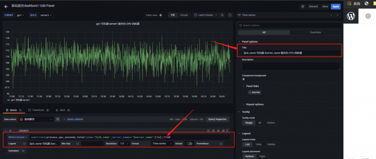The image size is (376, 159).
Task: Select the Overrides tab
Action: [315, 33]
